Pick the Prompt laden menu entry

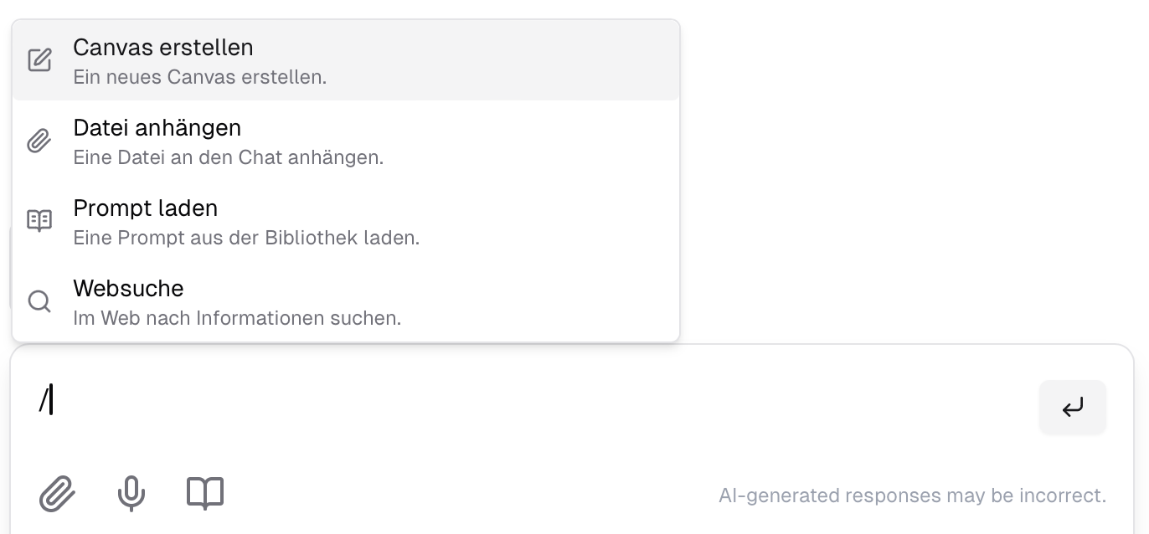(146, 208)
